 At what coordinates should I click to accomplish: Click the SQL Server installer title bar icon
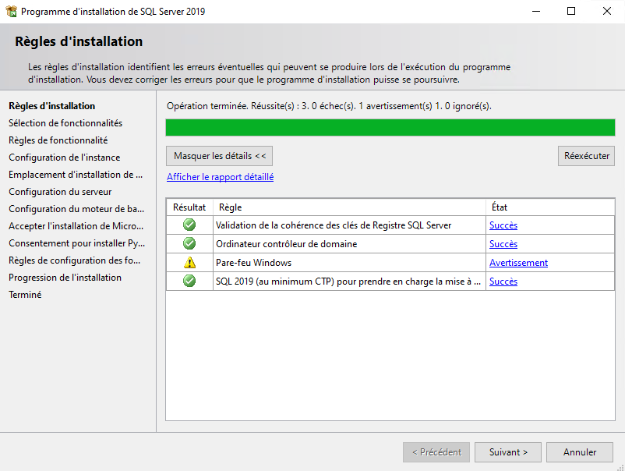click(11, 12)
